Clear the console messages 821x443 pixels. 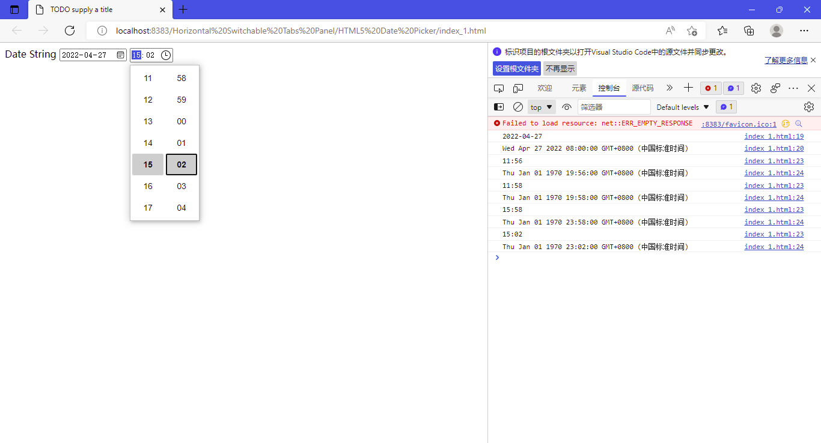tap(518, 106)
